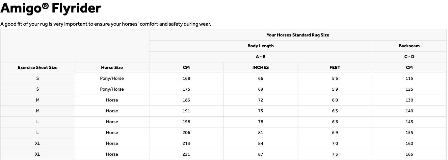Click the Exercise Sheet Size column header
The height and width of the screenshot is (160, 448).
[38, 68]
